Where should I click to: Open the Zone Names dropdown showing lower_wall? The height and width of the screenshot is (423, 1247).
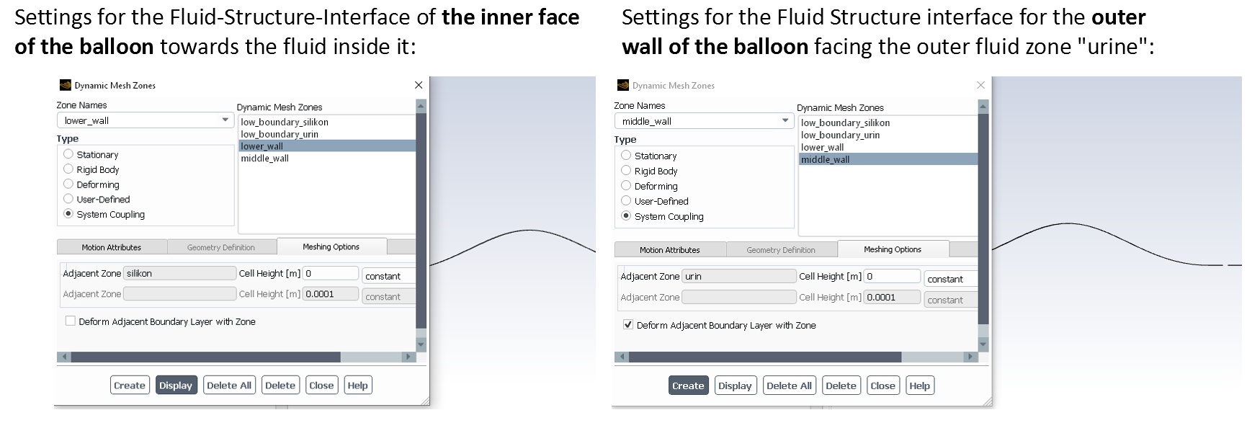tap(225, 120)
